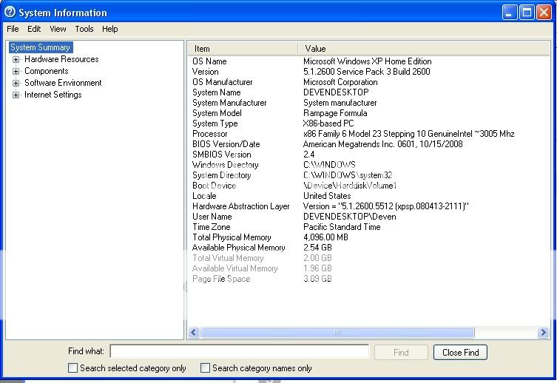The image size is (557, 383).
Task: Minimize the System Information window
Action: pyautogui.click(x=510, y=13)
